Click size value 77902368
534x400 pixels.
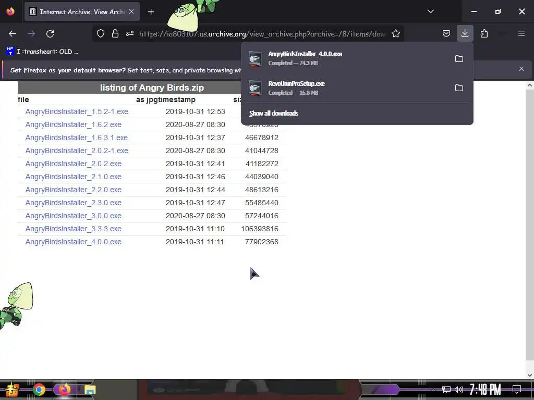click(x=262, y=242)
